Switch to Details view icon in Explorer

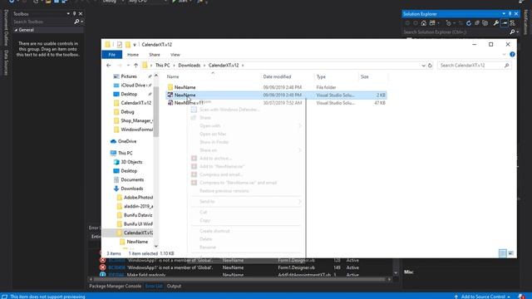(502, 253)
